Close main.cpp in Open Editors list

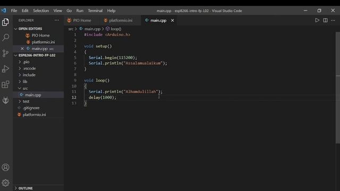pos(22,49)
